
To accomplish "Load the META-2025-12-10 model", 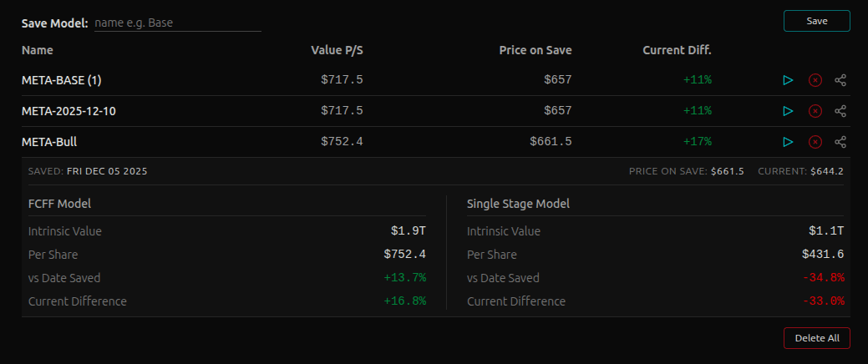I will coord(788,111).
